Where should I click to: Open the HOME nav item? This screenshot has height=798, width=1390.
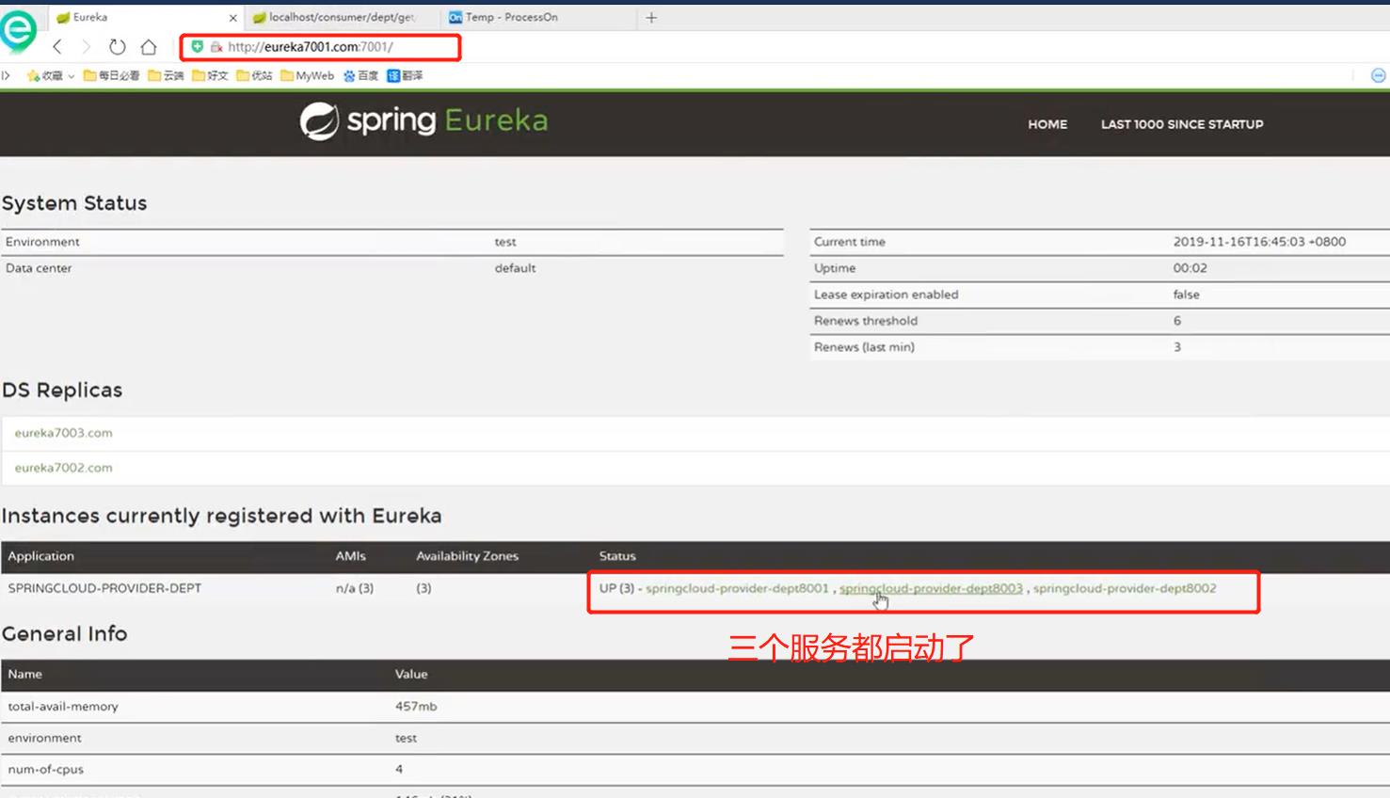point(1047,124)
